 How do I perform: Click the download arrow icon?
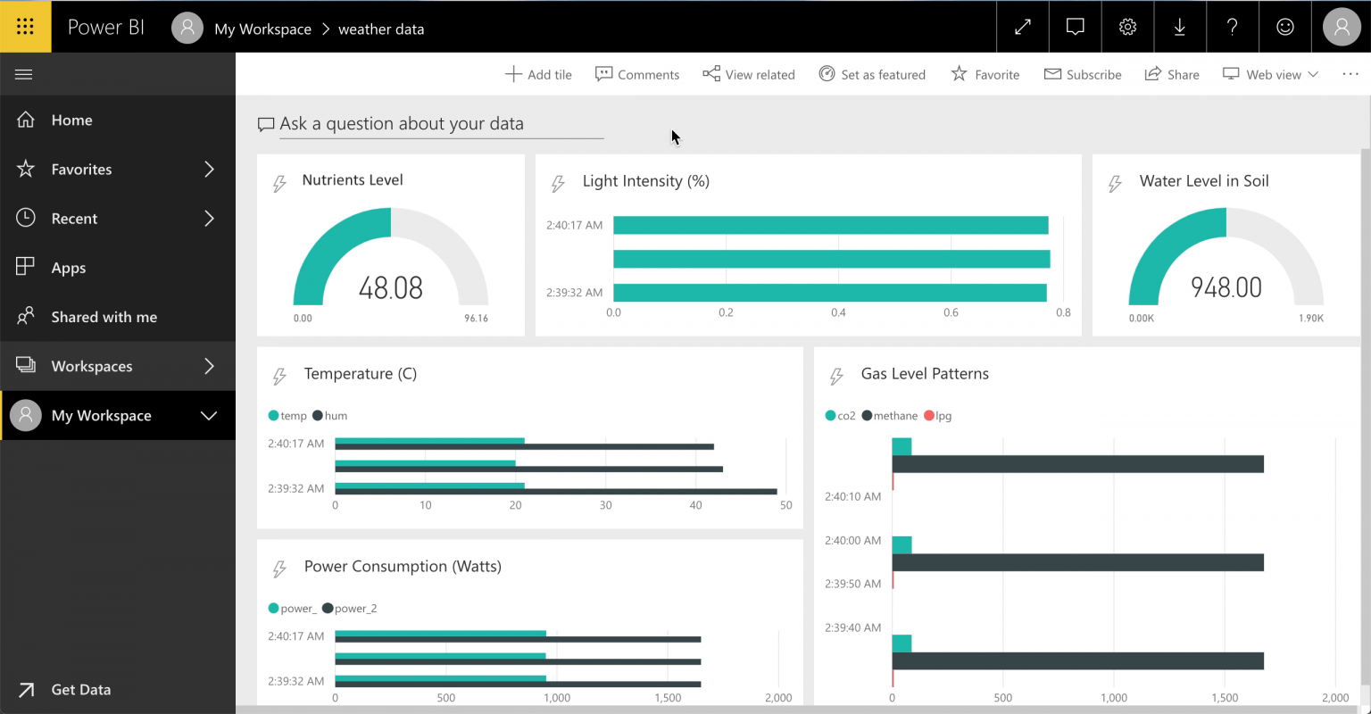click(1180, 27)
